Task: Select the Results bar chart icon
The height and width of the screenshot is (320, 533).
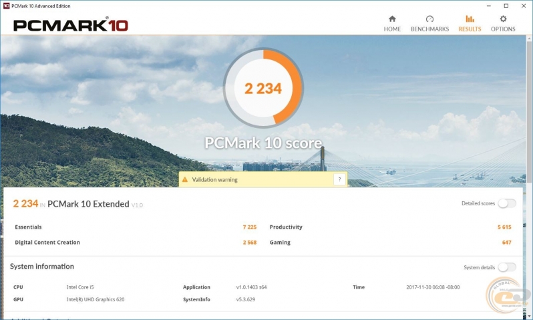Action: pos(470,19)
